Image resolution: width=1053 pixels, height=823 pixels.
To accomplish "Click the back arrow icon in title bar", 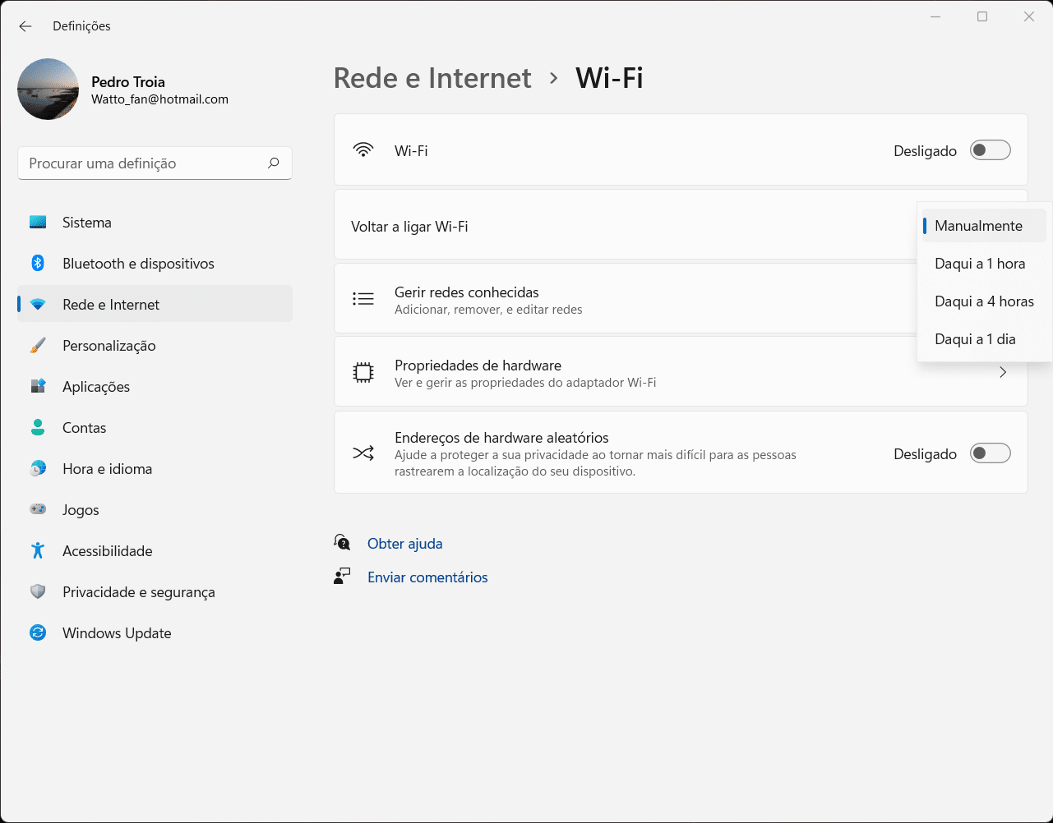I will (x=25, y=26).
